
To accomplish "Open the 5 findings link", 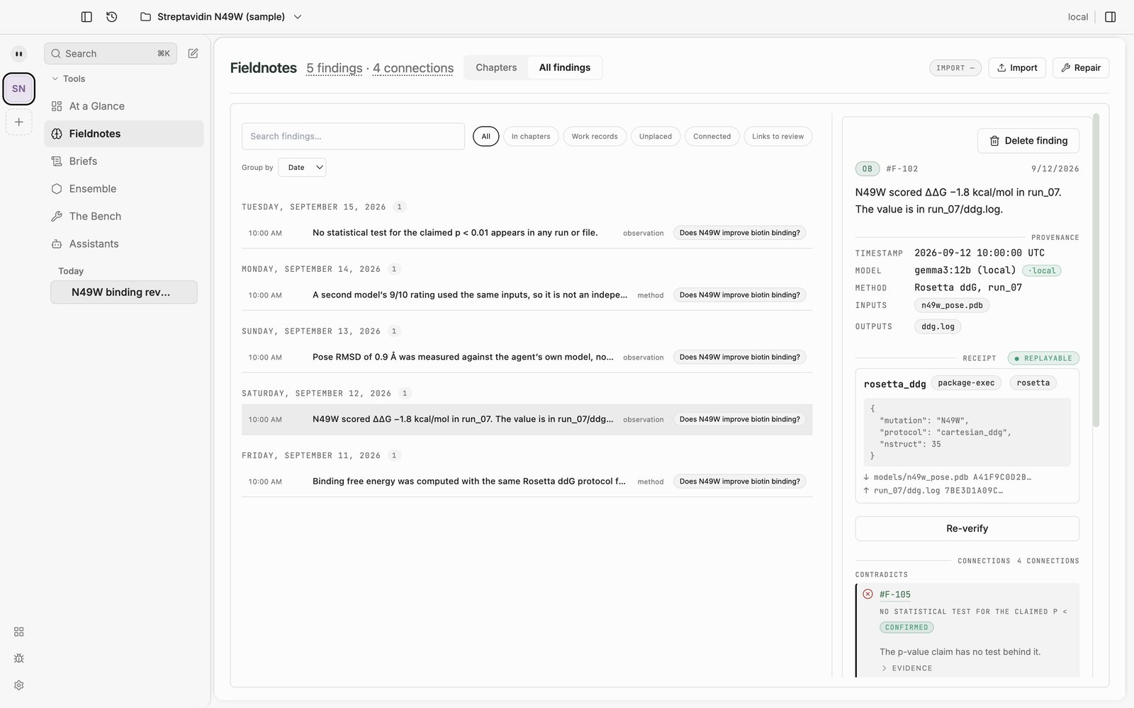I will 335,69.
